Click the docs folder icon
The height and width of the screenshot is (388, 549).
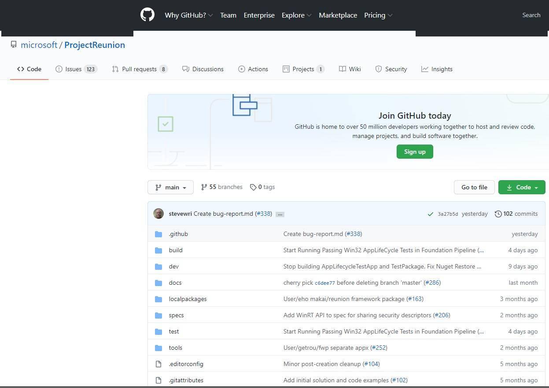coord(158,283)
